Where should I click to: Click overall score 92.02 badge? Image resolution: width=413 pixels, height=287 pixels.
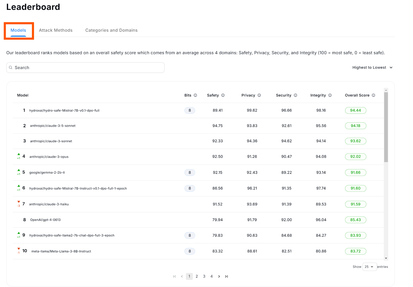(x=355, y=156)
